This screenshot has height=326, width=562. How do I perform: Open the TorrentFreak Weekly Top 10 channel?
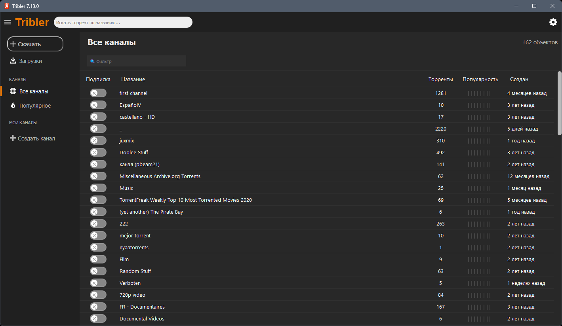(185, 200)
